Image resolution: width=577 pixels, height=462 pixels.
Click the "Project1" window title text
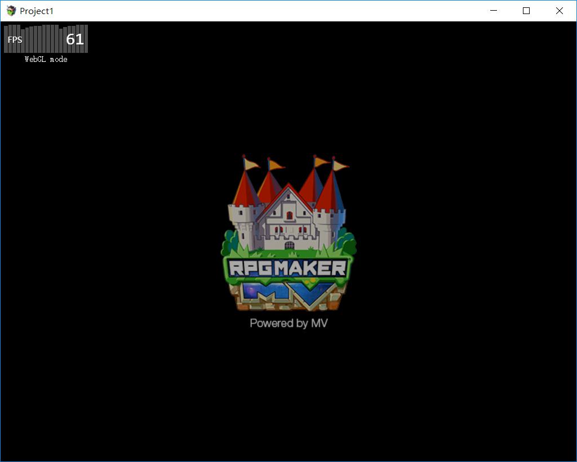tap(37, 11)
